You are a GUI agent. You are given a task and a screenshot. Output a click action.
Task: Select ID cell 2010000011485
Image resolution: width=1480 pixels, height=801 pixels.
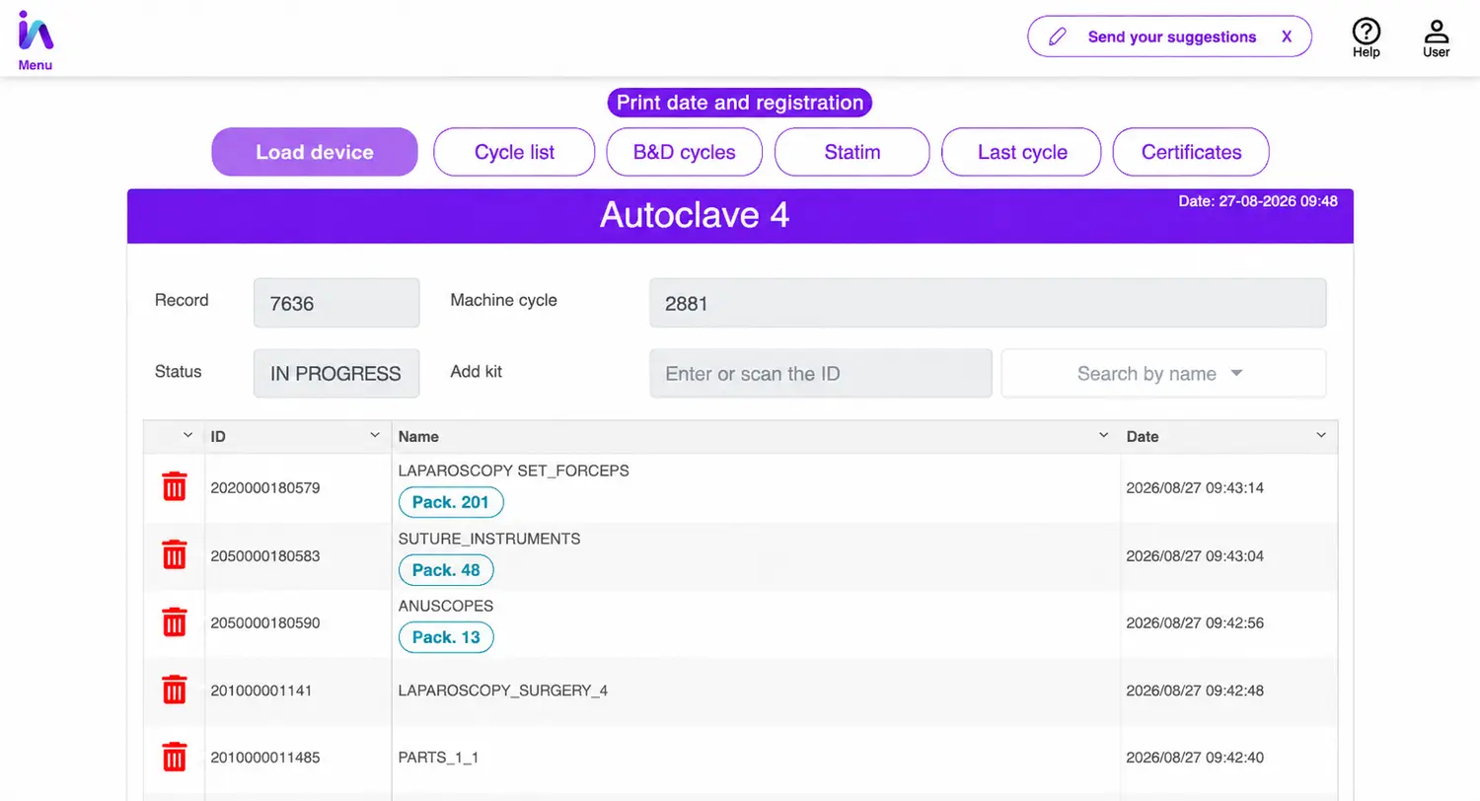265,759
